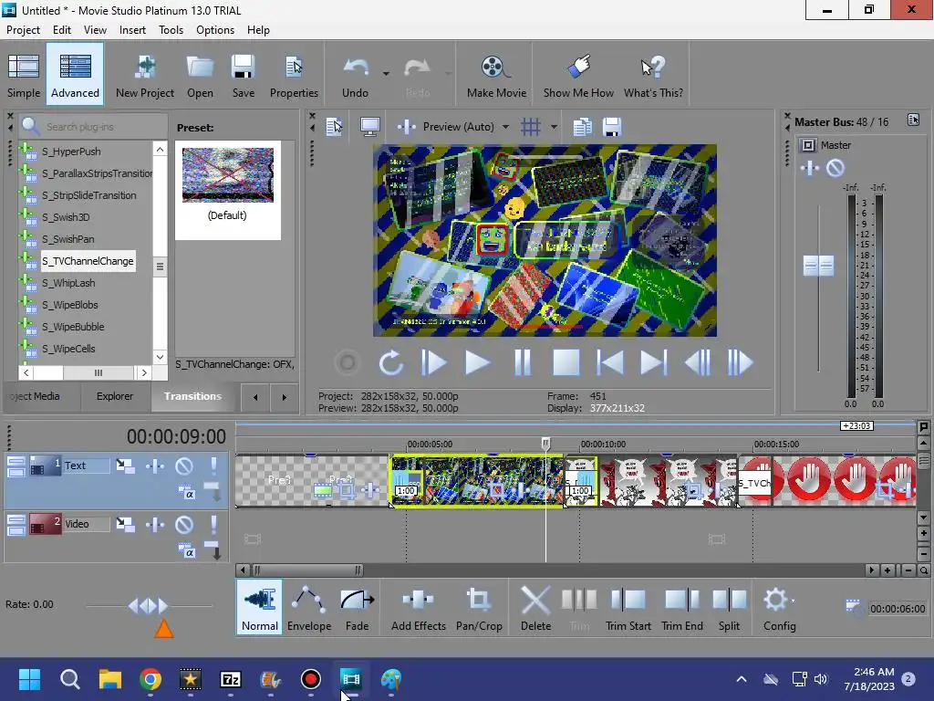Screen dimensions: 934x701
Task: Open the Project menu
Action: pyautogui.click(x=23, y=30)
